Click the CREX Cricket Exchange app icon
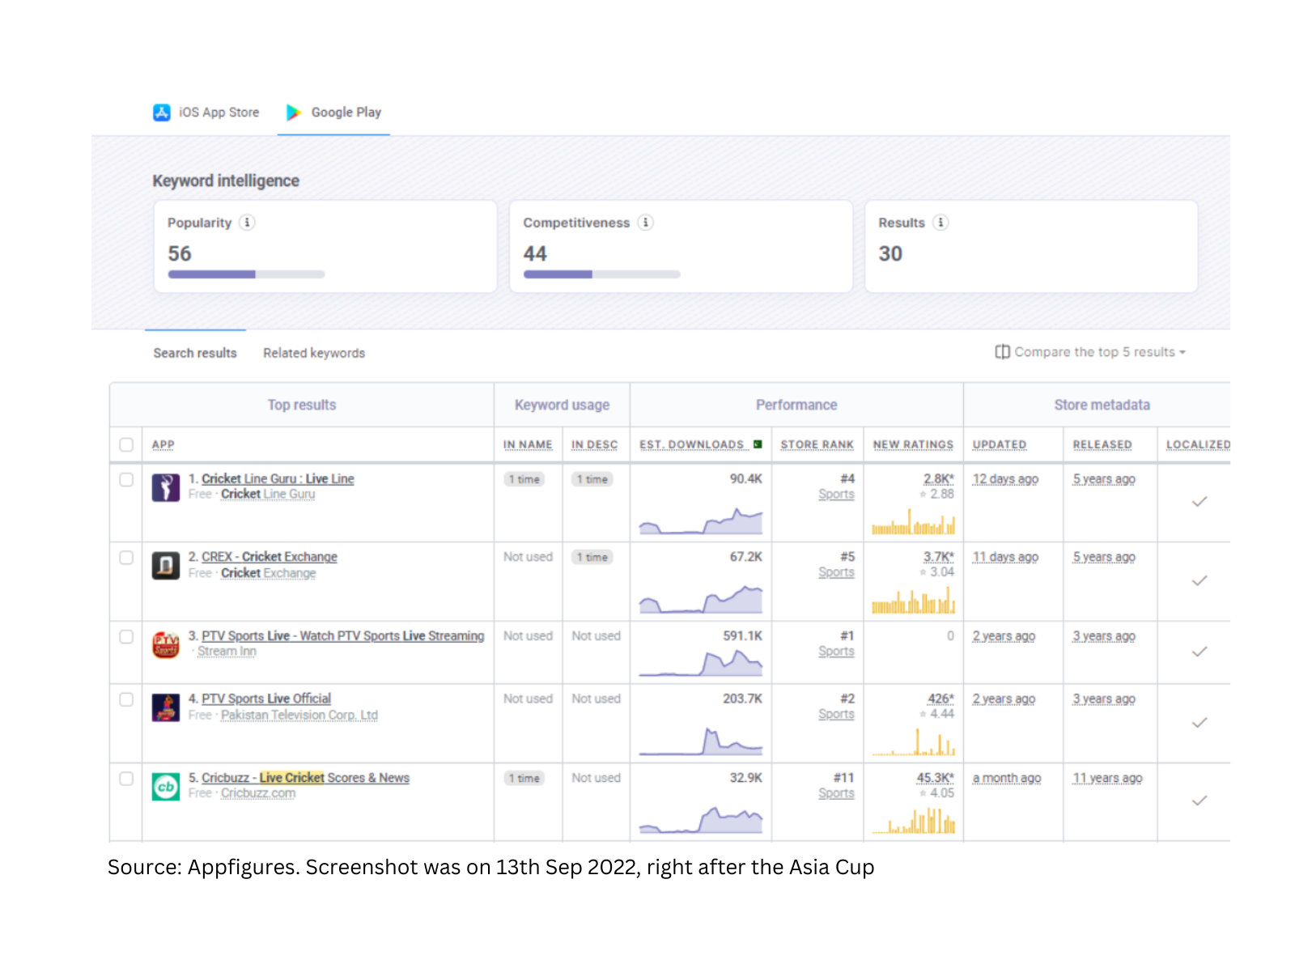1312x960 pixels. point(165,565)
